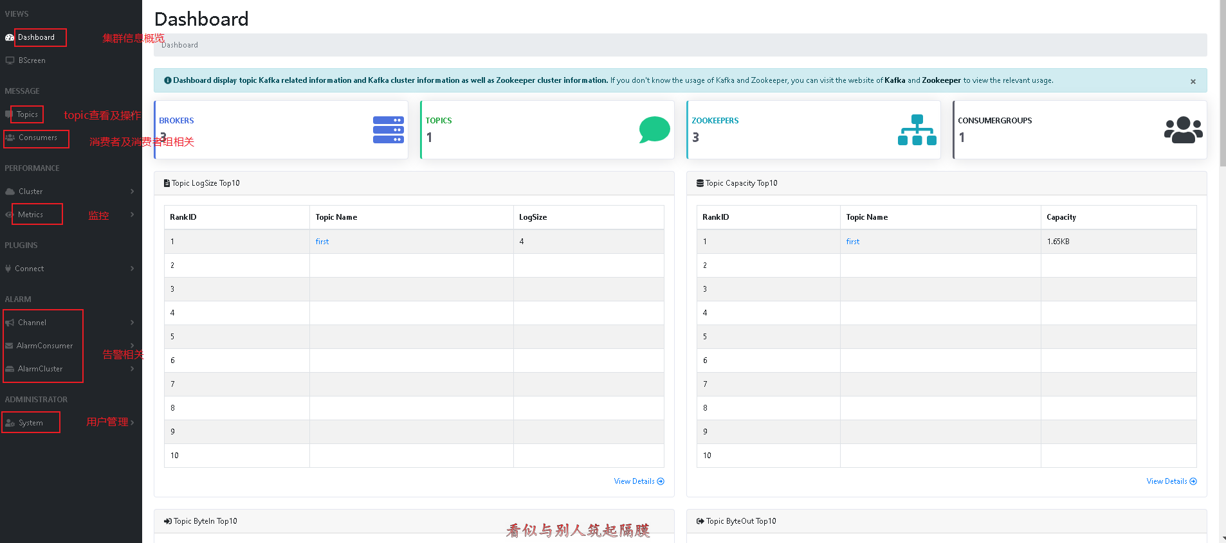
Task: Click the Dashboard breadcrumb text
Action: click(x=179, y=45)
